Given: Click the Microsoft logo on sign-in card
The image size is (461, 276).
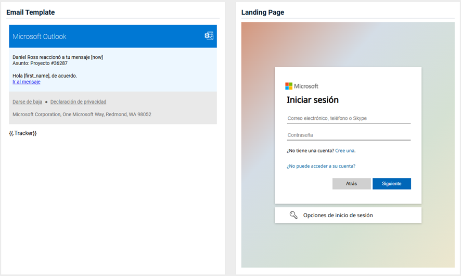Looking at the screenshot, I should tap(302, 86).
